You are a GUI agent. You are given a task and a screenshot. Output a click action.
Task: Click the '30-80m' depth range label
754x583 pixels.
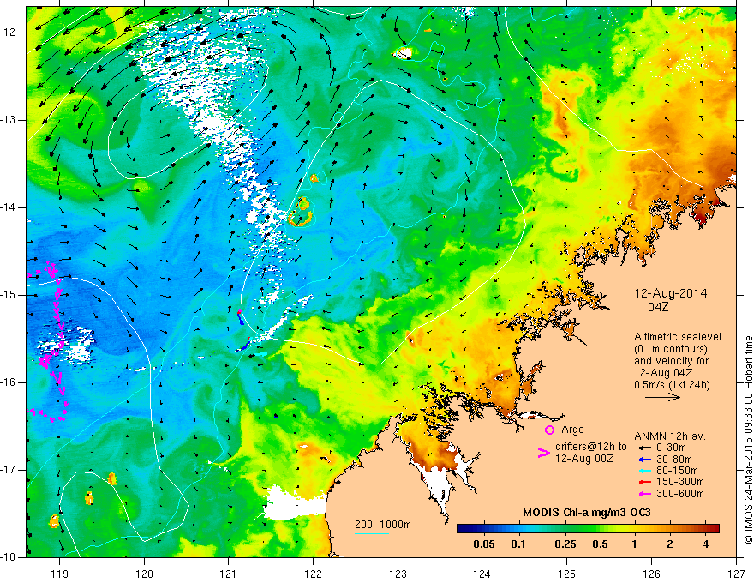pyautogui.click(x=674, y=460)
